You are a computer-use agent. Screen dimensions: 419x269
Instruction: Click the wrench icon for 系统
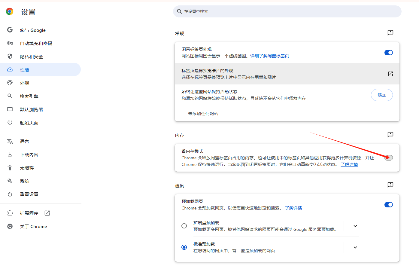[x=10, y=181]
